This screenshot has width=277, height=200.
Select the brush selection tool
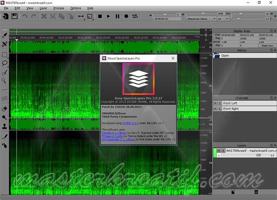(4, 72)
